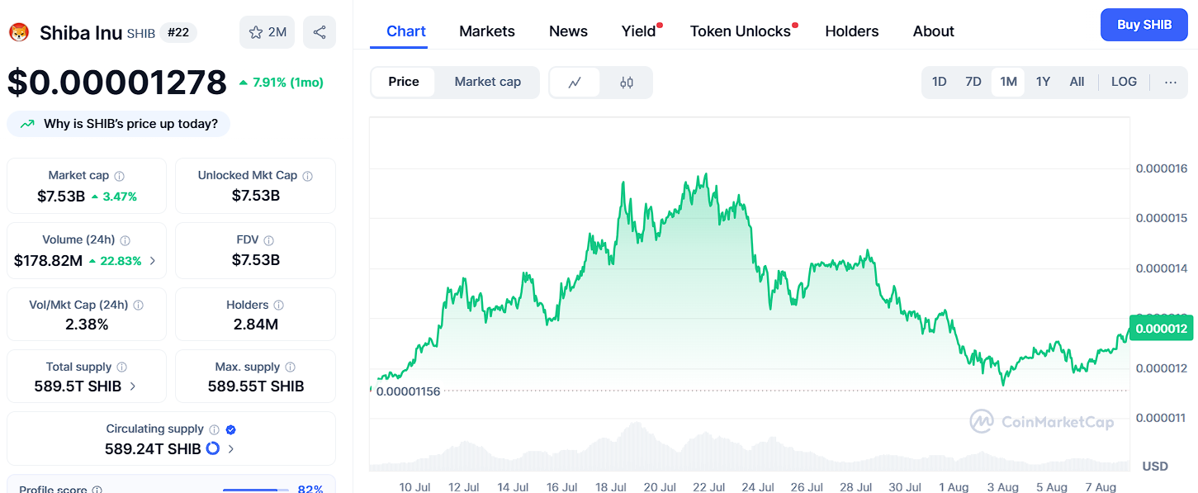This screenshot has width=1198, height=493.
Task: Open the Chart tab
Action: click(x=406, y=31)
